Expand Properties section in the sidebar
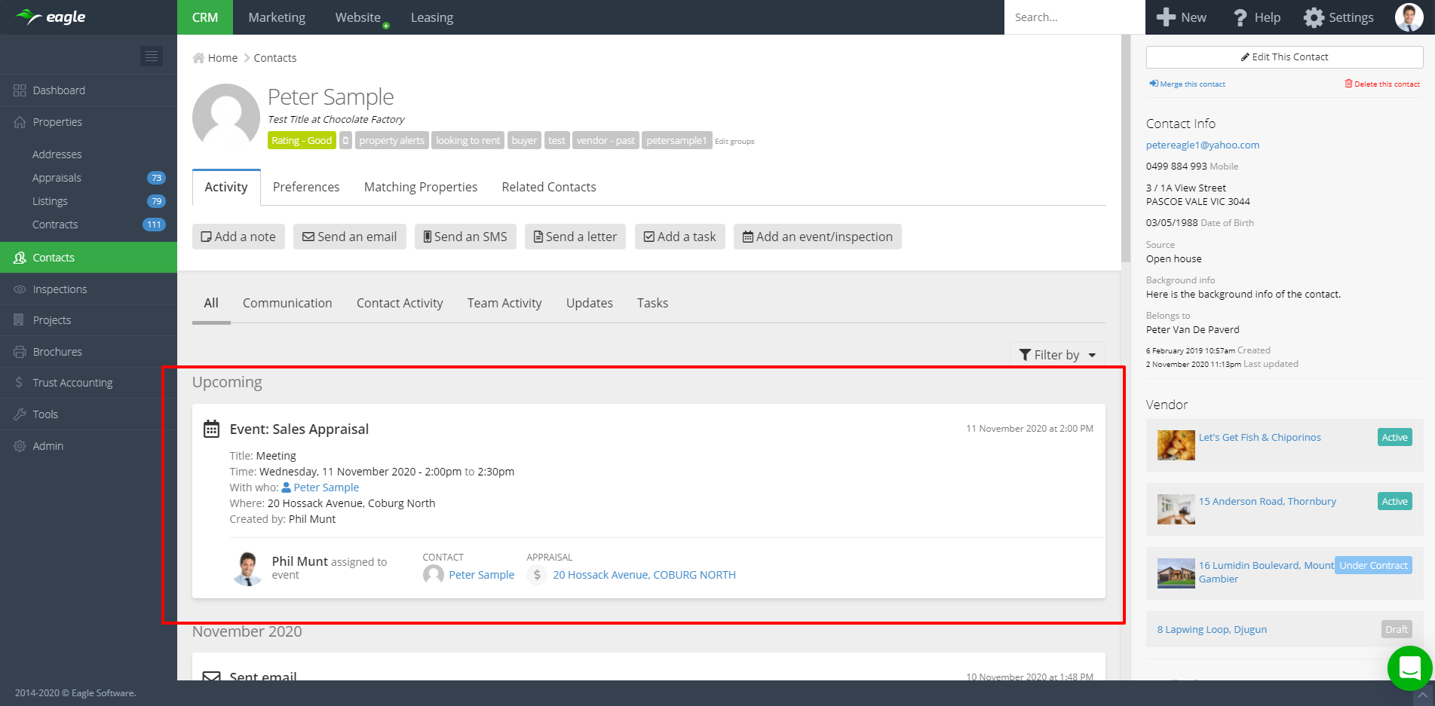Screen dimensions: 1435x706 point(57,122)
